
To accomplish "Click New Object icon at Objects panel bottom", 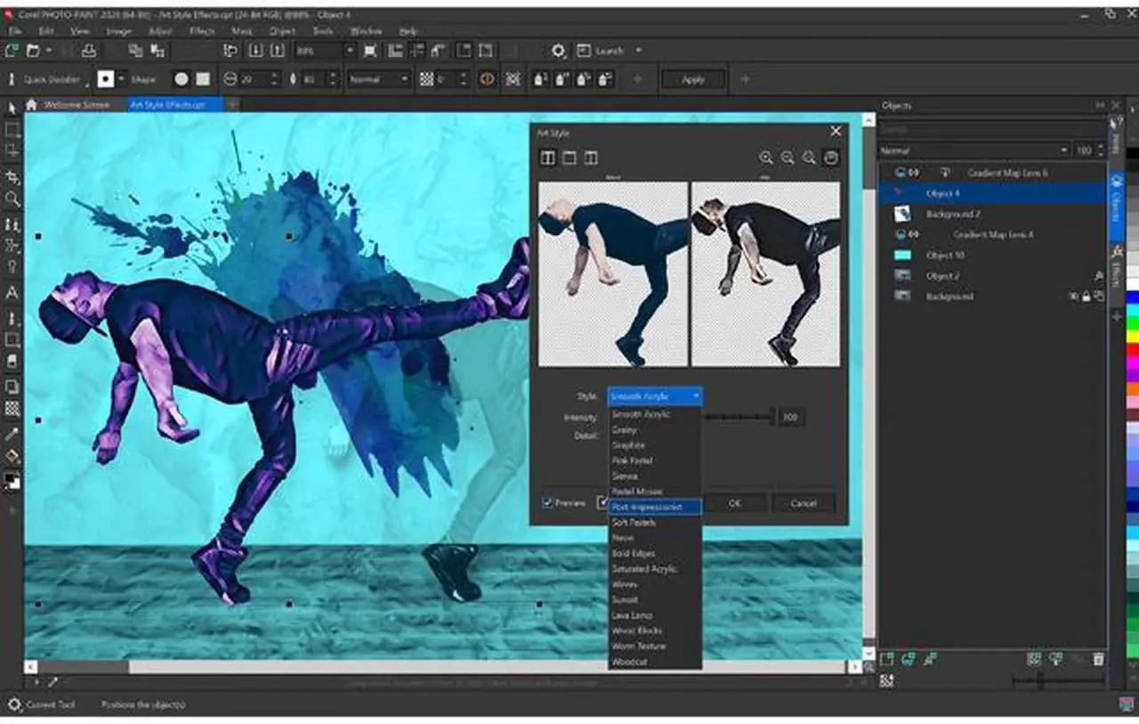I will tap(886, 659).
